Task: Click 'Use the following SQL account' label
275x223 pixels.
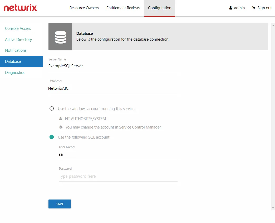Action: (84, 137)
